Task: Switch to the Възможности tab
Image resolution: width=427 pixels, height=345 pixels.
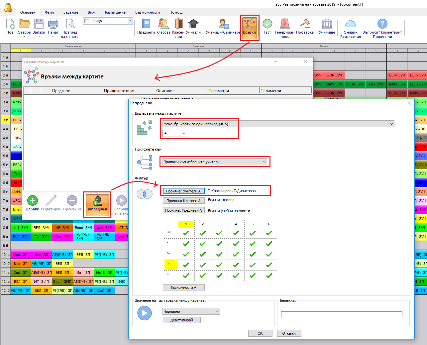Action: pos(147,12)
